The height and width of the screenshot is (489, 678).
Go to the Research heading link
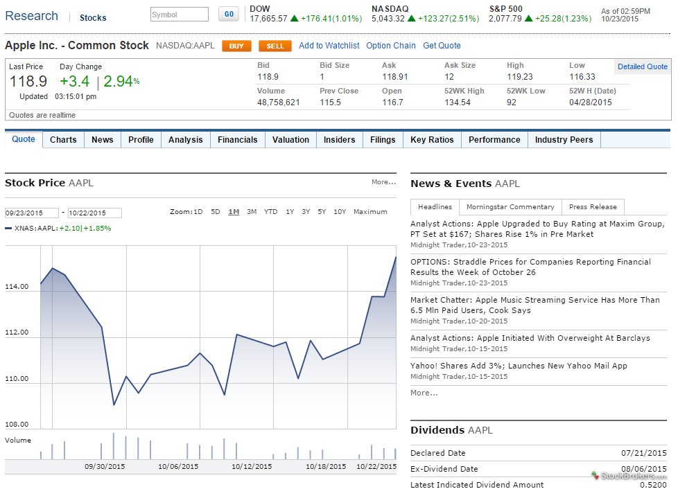coord(32,16)
